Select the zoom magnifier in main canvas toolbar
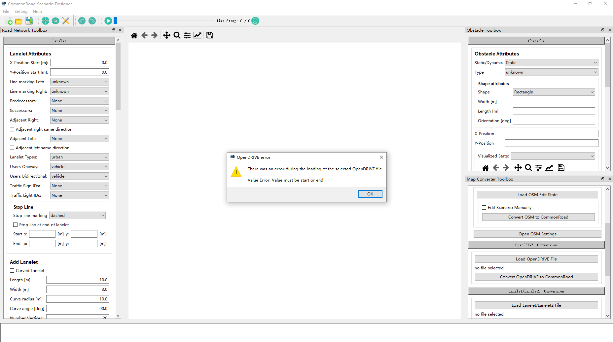 click(177, 35)
